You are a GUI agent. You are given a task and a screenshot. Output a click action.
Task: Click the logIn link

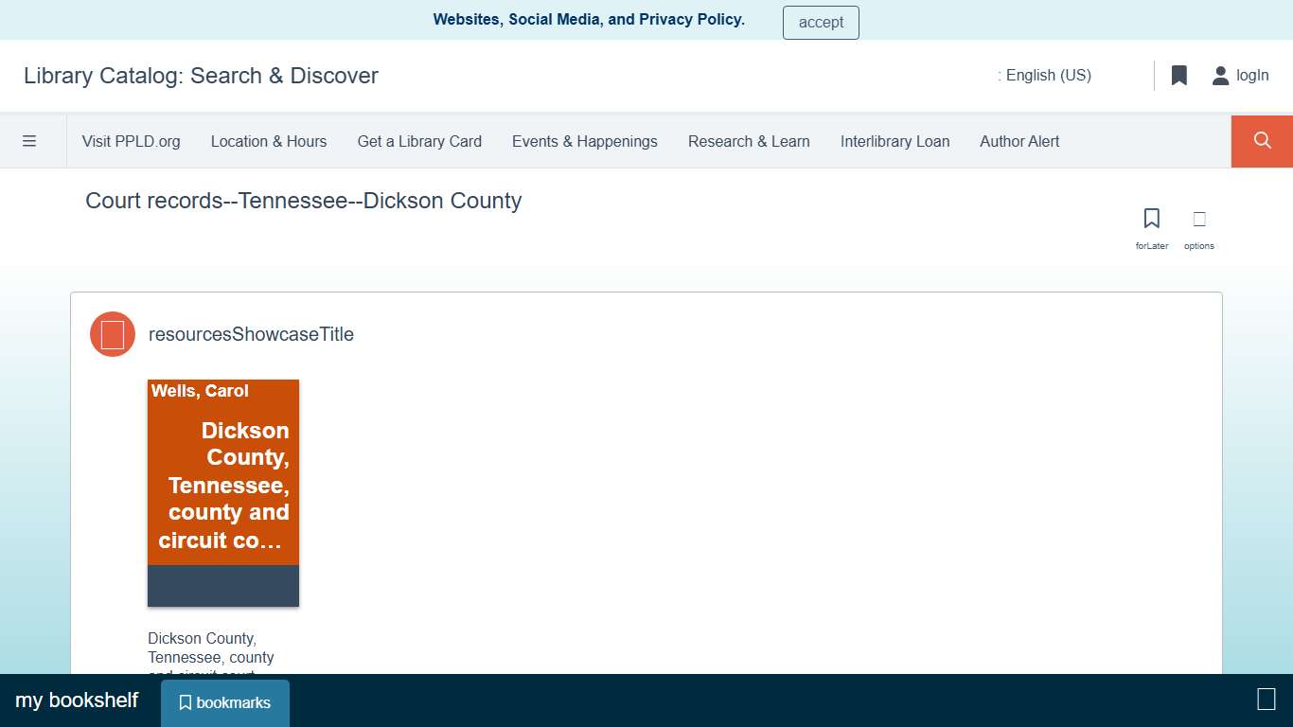(1252, 75)
